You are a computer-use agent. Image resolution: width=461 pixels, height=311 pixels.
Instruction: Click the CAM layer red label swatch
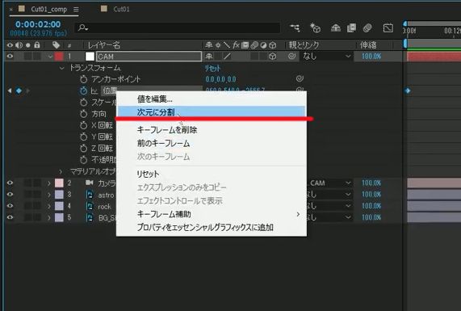(59, 57)
